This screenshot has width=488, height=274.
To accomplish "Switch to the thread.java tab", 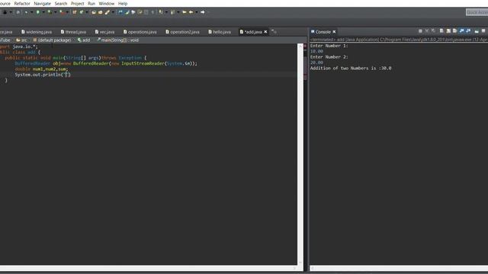I will (73, 32).
